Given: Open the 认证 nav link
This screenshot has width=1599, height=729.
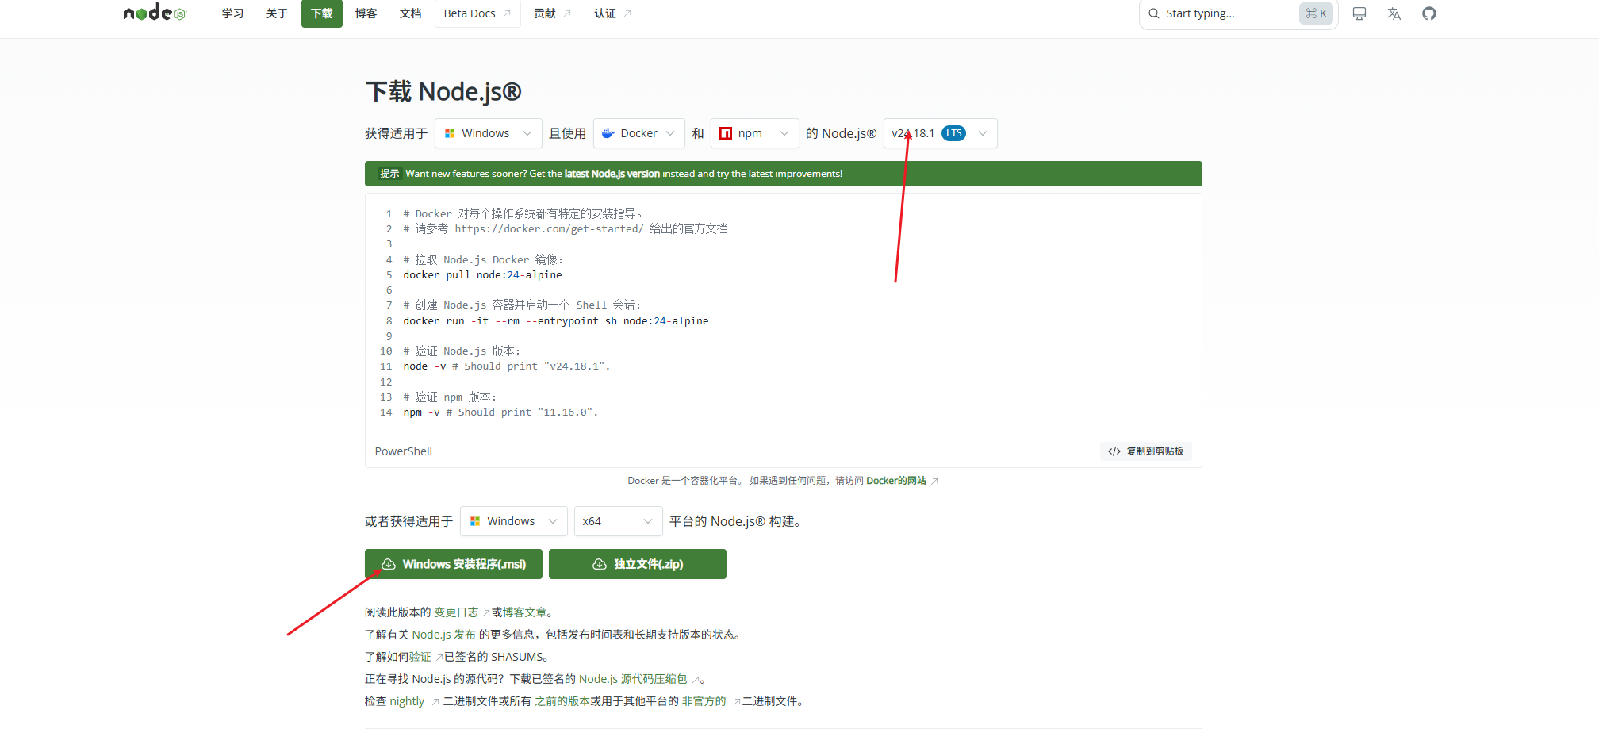Looking at the screenshot, I should pos(613,13).
